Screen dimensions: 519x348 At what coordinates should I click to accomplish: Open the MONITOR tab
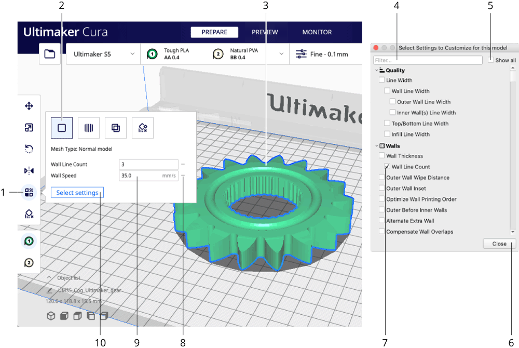[317, 32]
